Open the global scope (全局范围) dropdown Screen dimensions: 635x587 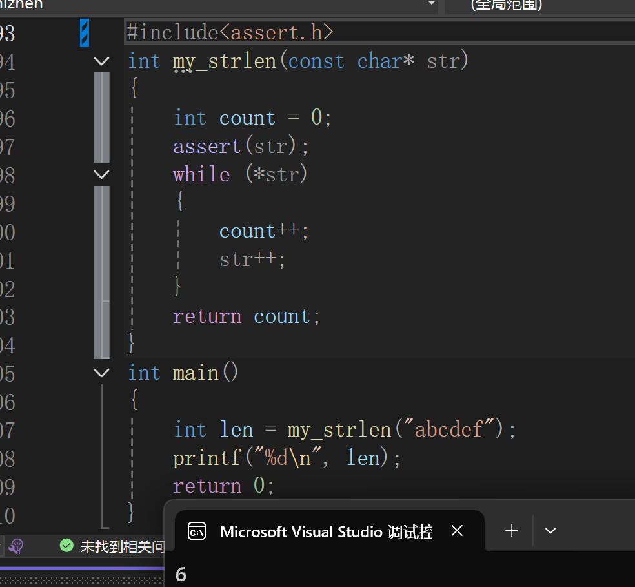pos(540,6)
